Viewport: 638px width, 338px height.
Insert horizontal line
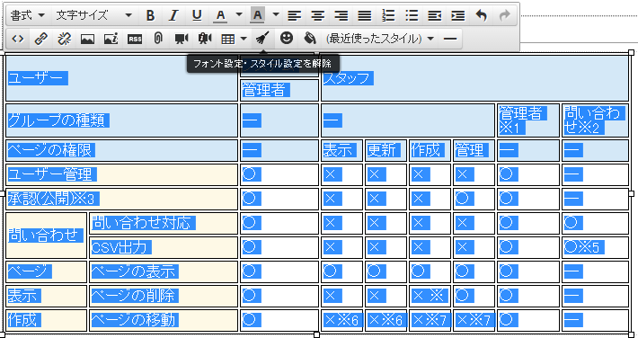[450, 39]
